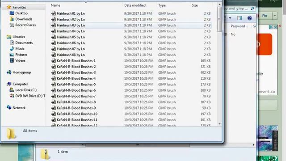Image resolution: width=286 pixels, height=161 pixels.
Task: Click the file list scroll-up arrow
Action: (219, 4)
